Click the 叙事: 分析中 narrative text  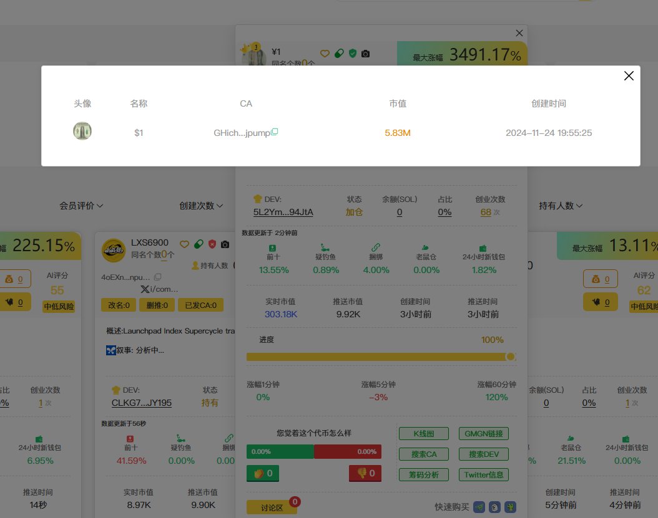click(x=140, y=350)
